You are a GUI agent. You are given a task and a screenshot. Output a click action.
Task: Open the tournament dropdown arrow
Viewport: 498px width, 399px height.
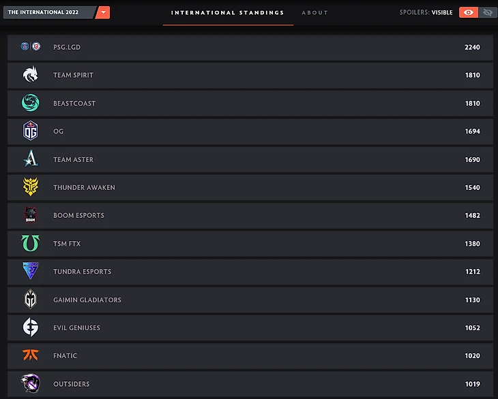[102, 12]
